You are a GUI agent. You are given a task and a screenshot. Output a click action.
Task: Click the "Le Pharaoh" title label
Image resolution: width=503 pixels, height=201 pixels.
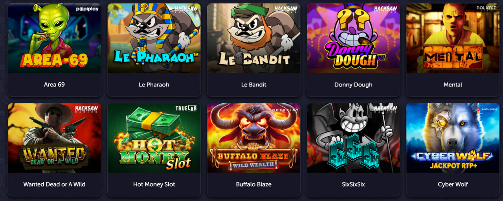(154, 85)
